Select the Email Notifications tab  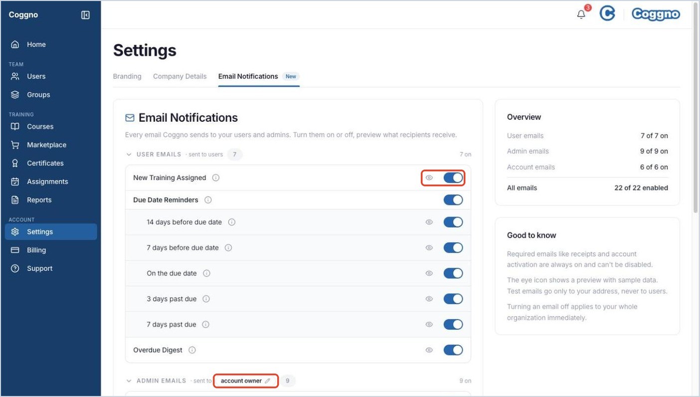tap(258, 76)
